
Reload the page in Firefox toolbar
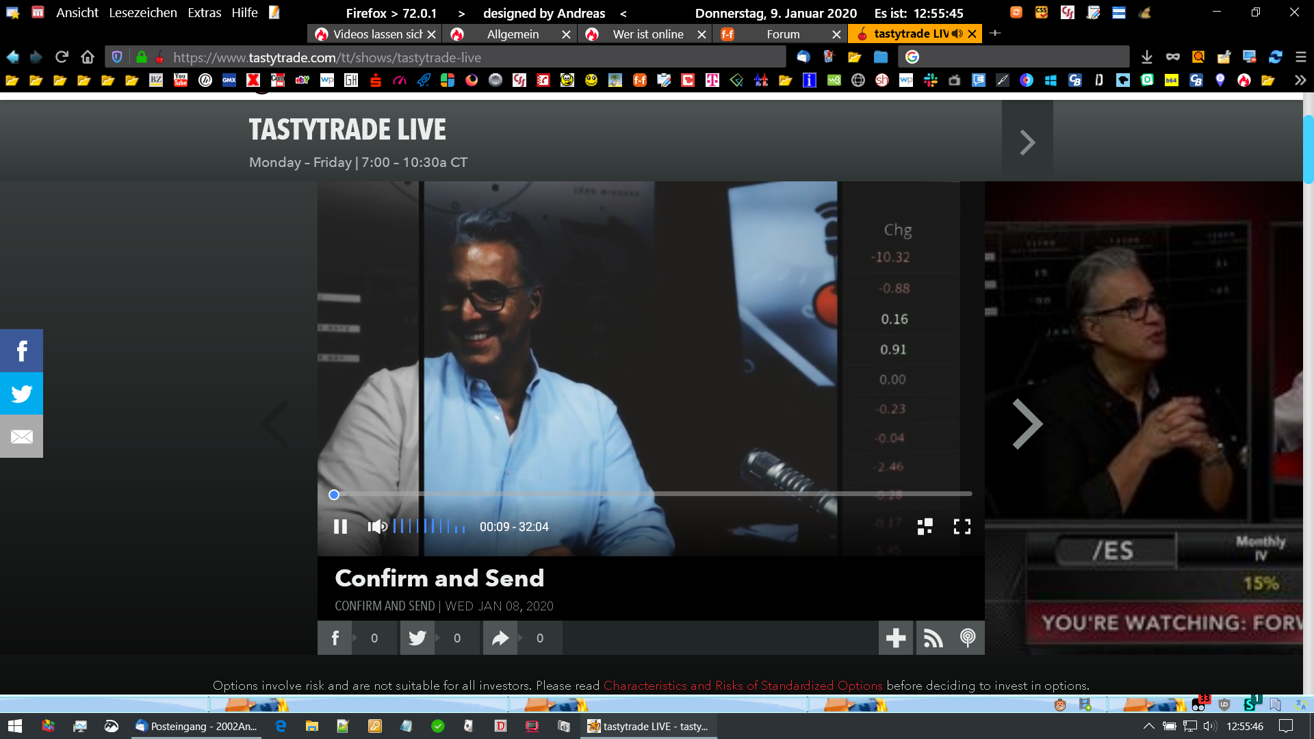click(62, 57)
